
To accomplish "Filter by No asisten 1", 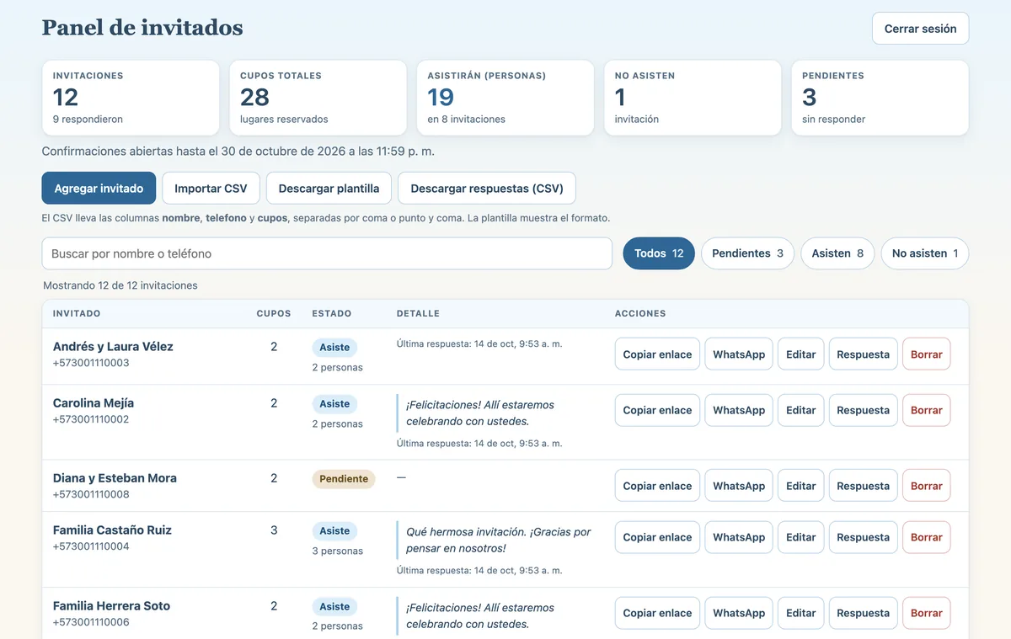I will click(x=925, y=253).
